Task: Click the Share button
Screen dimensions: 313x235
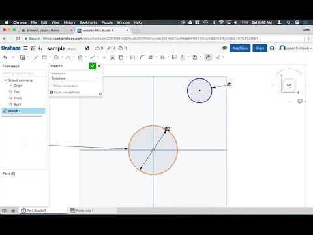Action: (x=260, y=48)
